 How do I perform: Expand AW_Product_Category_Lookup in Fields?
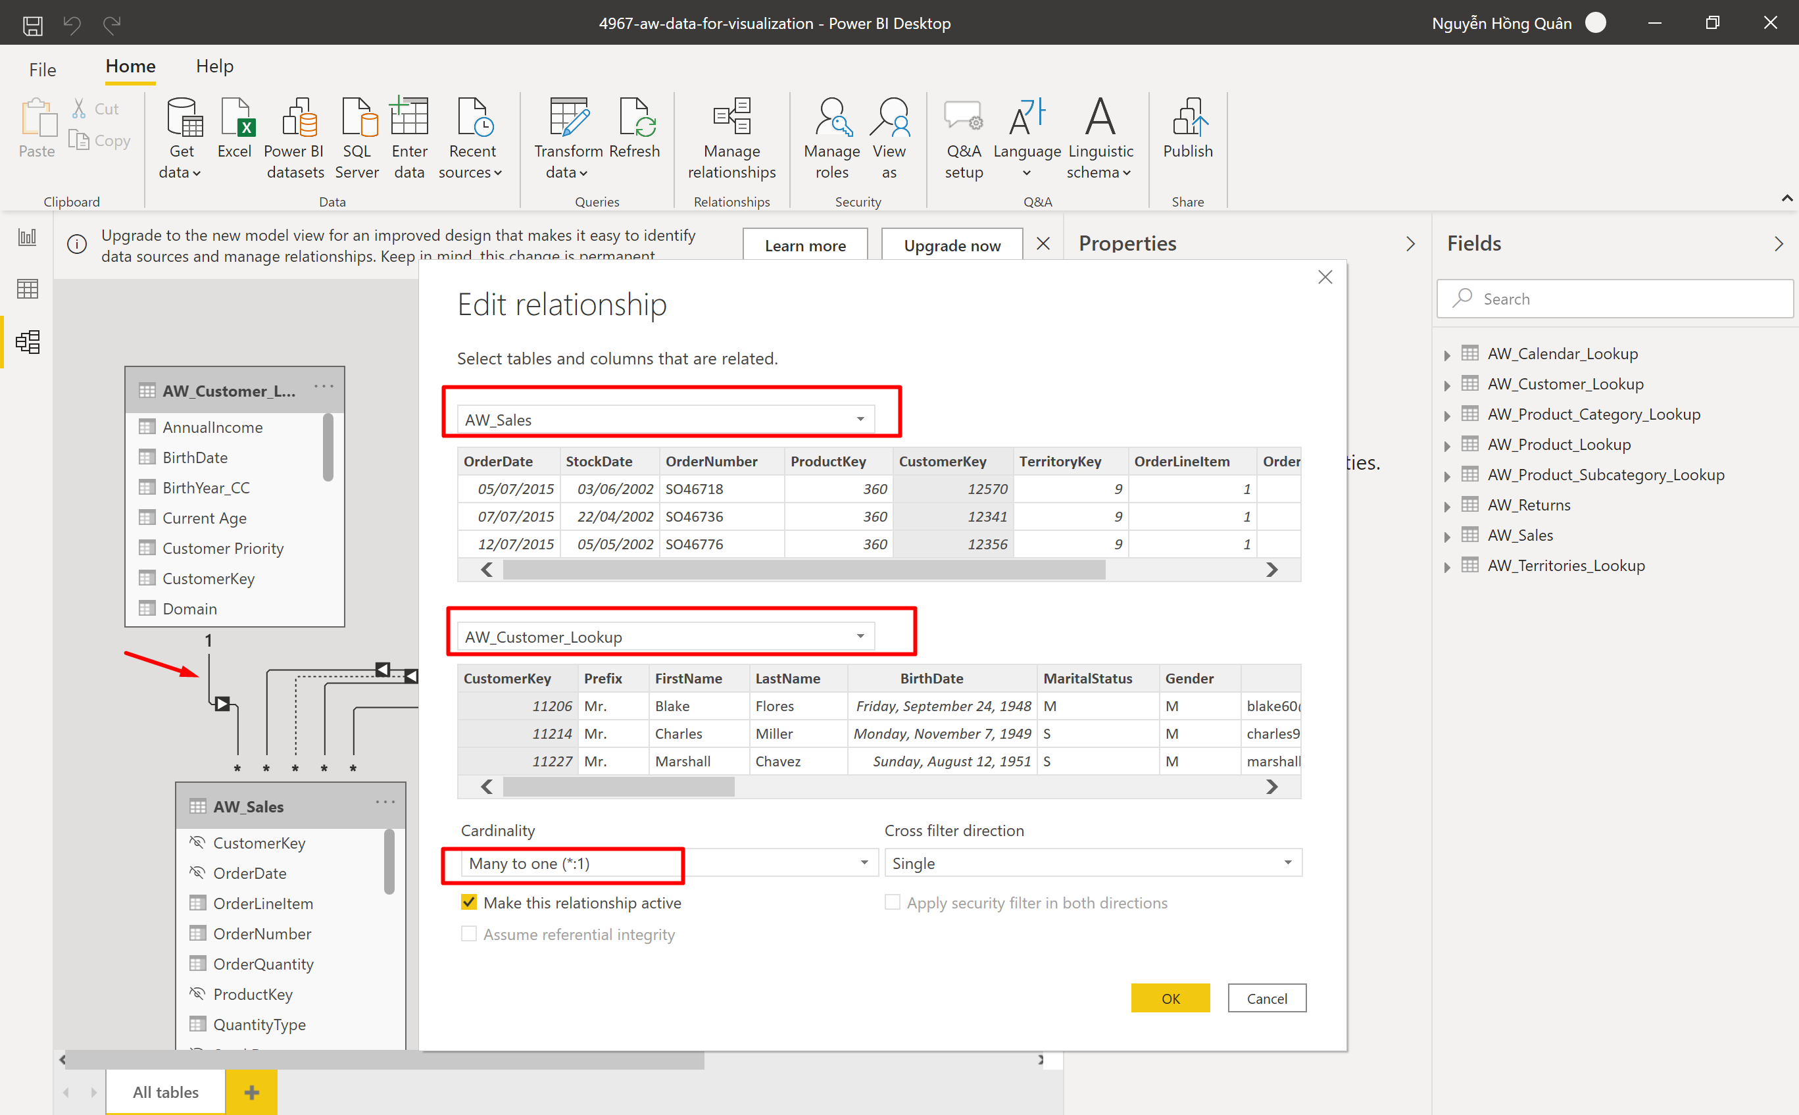[1446, 415]
